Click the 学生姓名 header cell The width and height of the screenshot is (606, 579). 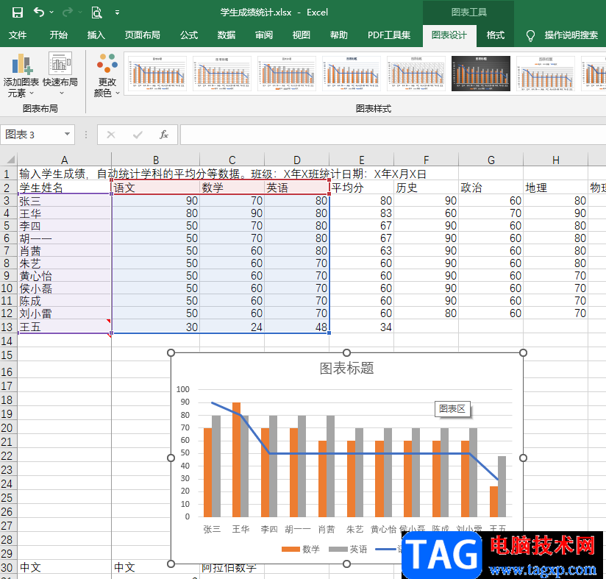point(65,188)
